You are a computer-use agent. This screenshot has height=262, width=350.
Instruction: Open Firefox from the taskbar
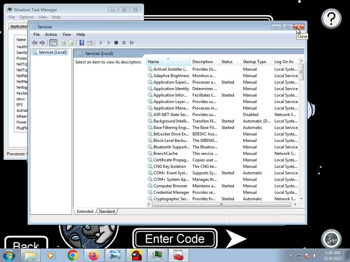(x=94, y=255)
